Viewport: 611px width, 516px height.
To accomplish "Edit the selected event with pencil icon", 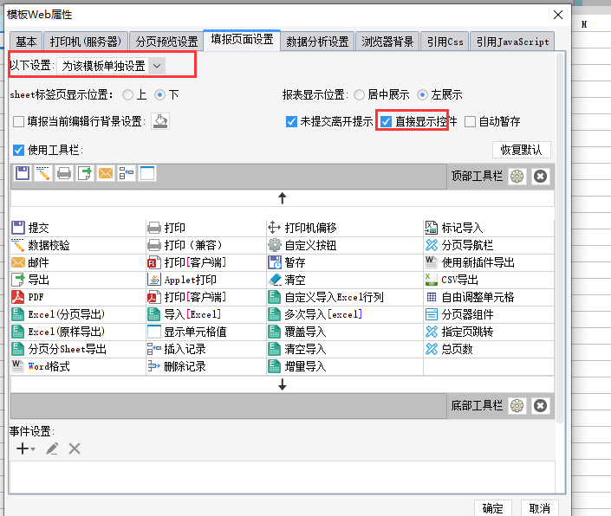I will [x=52, y=448].
